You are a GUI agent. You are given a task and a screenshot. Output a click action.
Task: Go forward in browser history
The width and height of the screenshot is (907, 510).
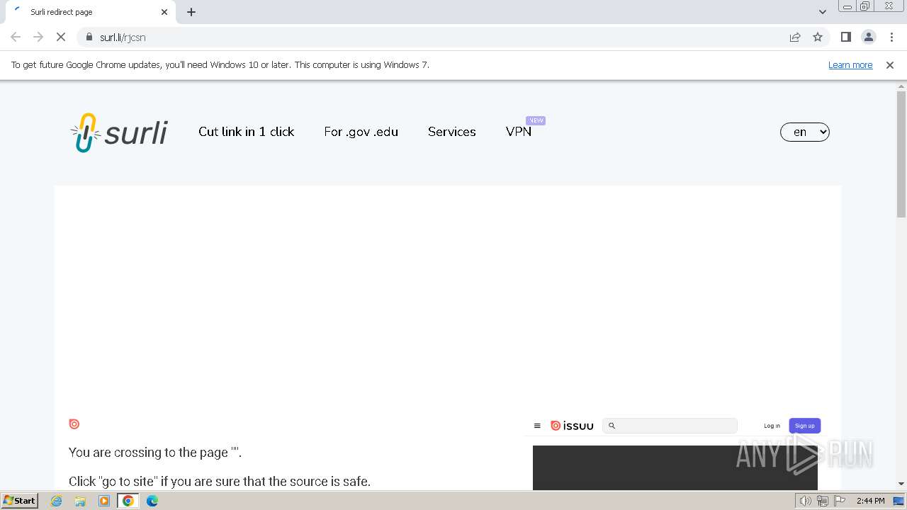pos(38,37)
